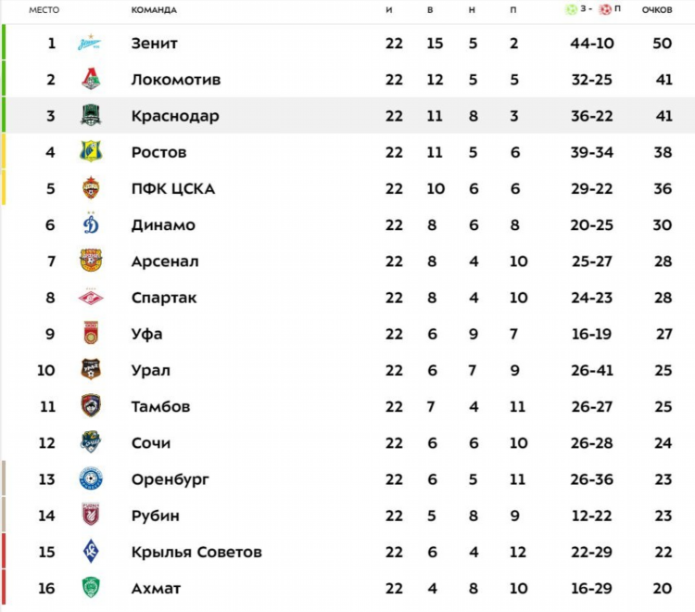The width and height of the screenshot is (695, 612).
Task: Click the PFK CSKA crest icon
Action: (91, 187)
